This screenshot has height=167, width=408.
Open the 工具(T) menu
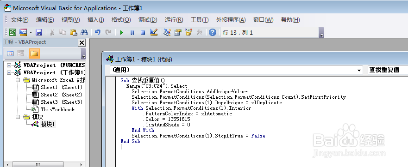pyautogui.click(x=200, y=20)
